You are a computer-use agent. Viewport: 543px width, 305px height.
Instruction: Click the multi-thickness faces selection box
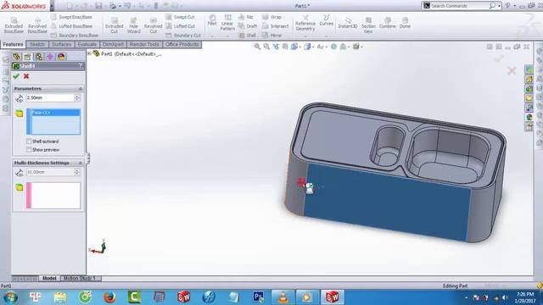coord(53,196)
